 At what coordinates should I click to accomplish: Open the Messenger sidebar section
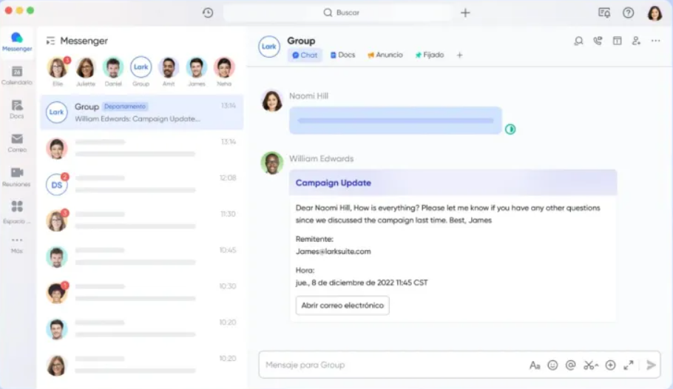(17, 42)
